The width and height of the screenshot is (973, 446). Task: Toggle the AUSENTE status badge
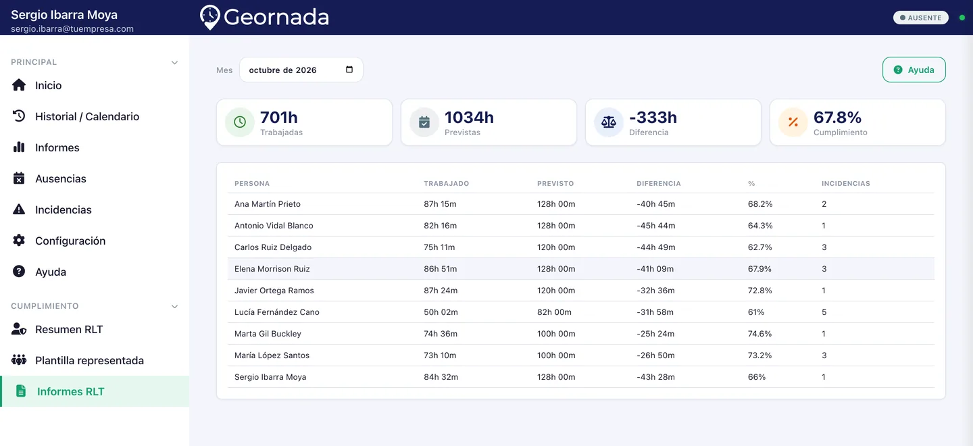pos(920,18)
